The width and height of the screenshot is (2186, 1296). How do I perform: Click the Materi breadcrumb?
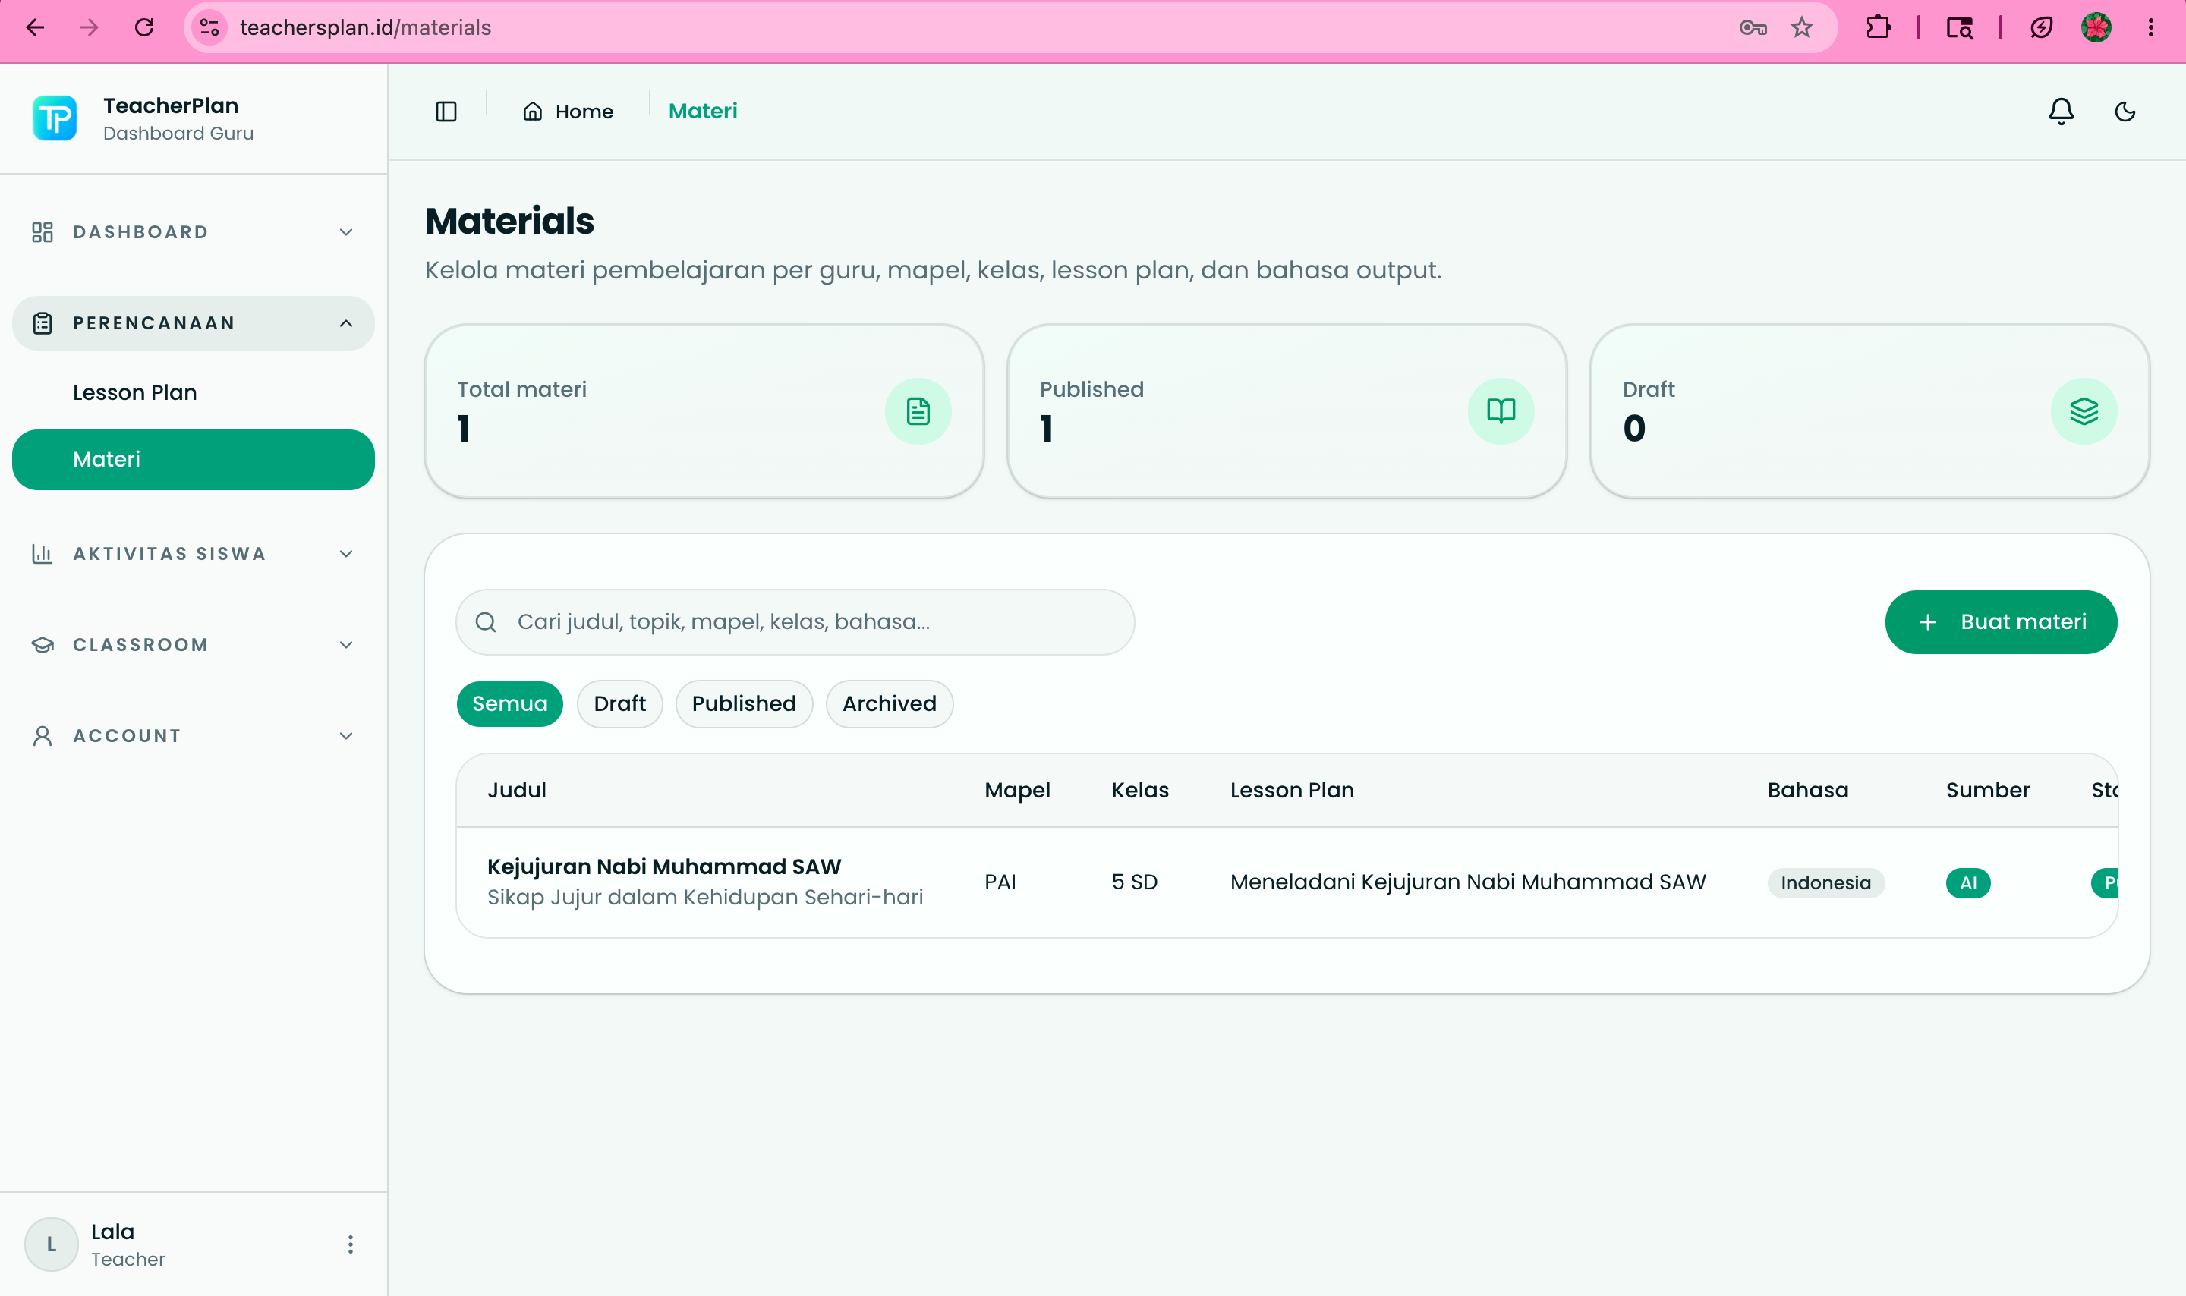pos(703,111)
